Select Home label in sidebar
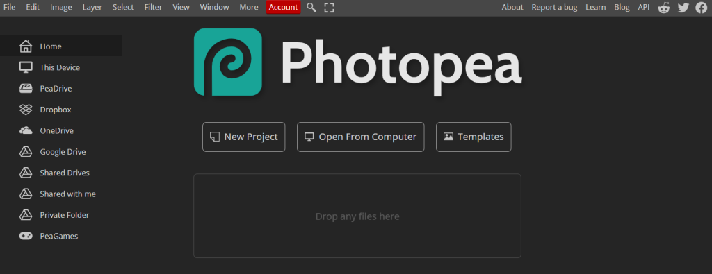Screen dimensions: 712x274 pos(51,46)
